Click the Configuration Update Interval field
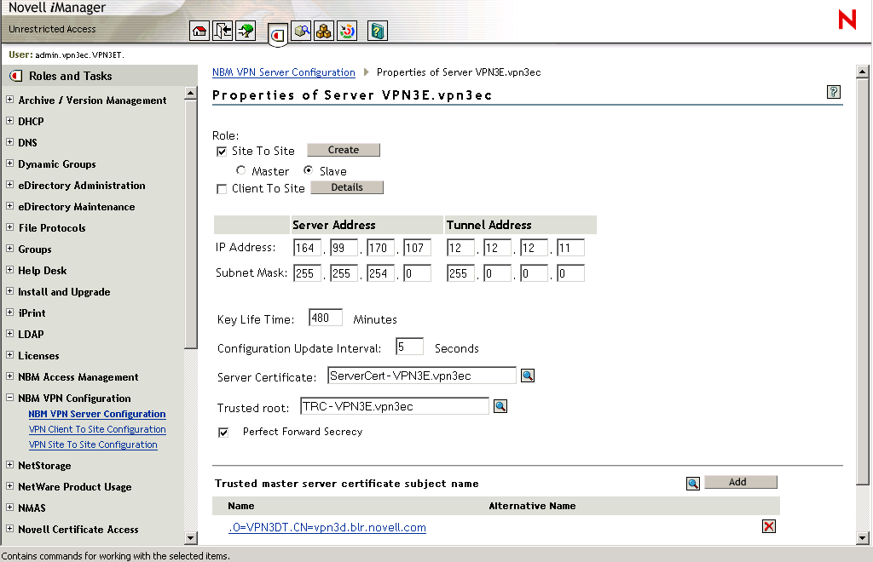Viewport: 873px width, 562px height. [x=409, y=347]
